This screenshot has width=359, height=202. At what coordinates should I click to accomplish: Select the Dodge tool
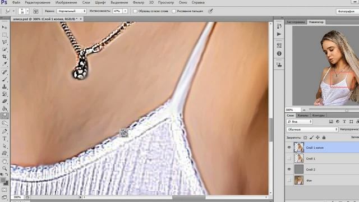pos(4,123)
